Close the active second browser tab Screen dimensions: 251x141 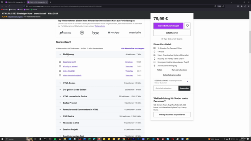(47, 2)
